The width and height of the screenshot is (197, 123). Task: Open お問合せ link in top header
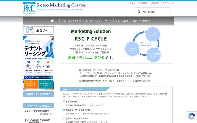(x=155, y=3)
